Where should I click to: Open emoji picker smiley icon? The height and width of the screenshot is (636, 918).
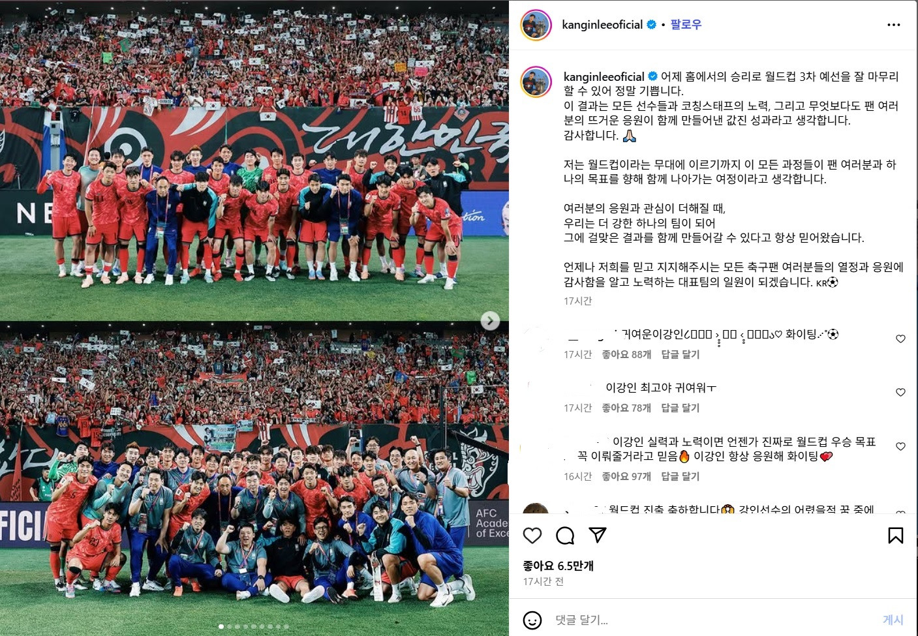click(x=532, y=620)
